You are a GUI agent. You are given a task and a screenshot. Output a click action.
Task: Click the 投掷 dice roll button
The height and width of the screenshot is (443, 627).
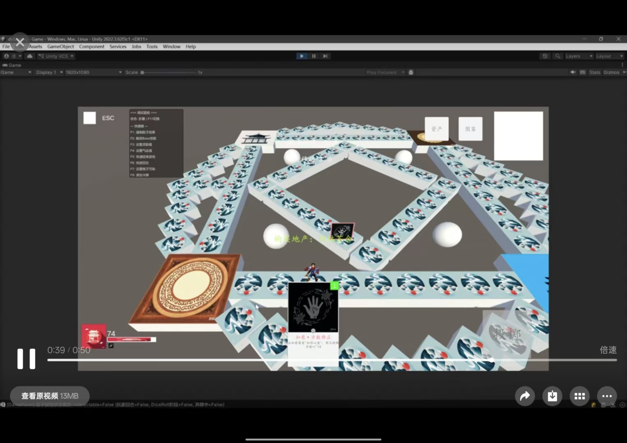508,334
